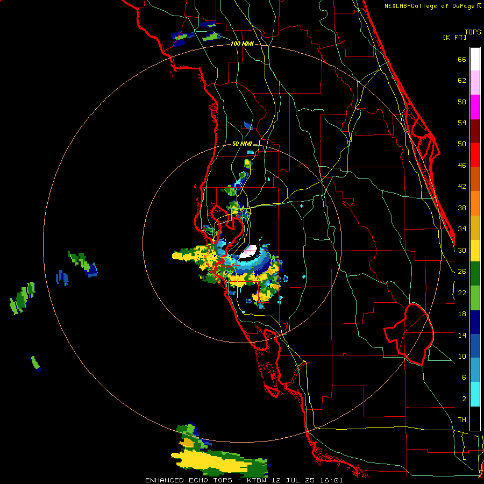The height and width of the screenshot is (484, 484).
Task: Pick the white swatch on the tops legend
Action: point(475,59)
